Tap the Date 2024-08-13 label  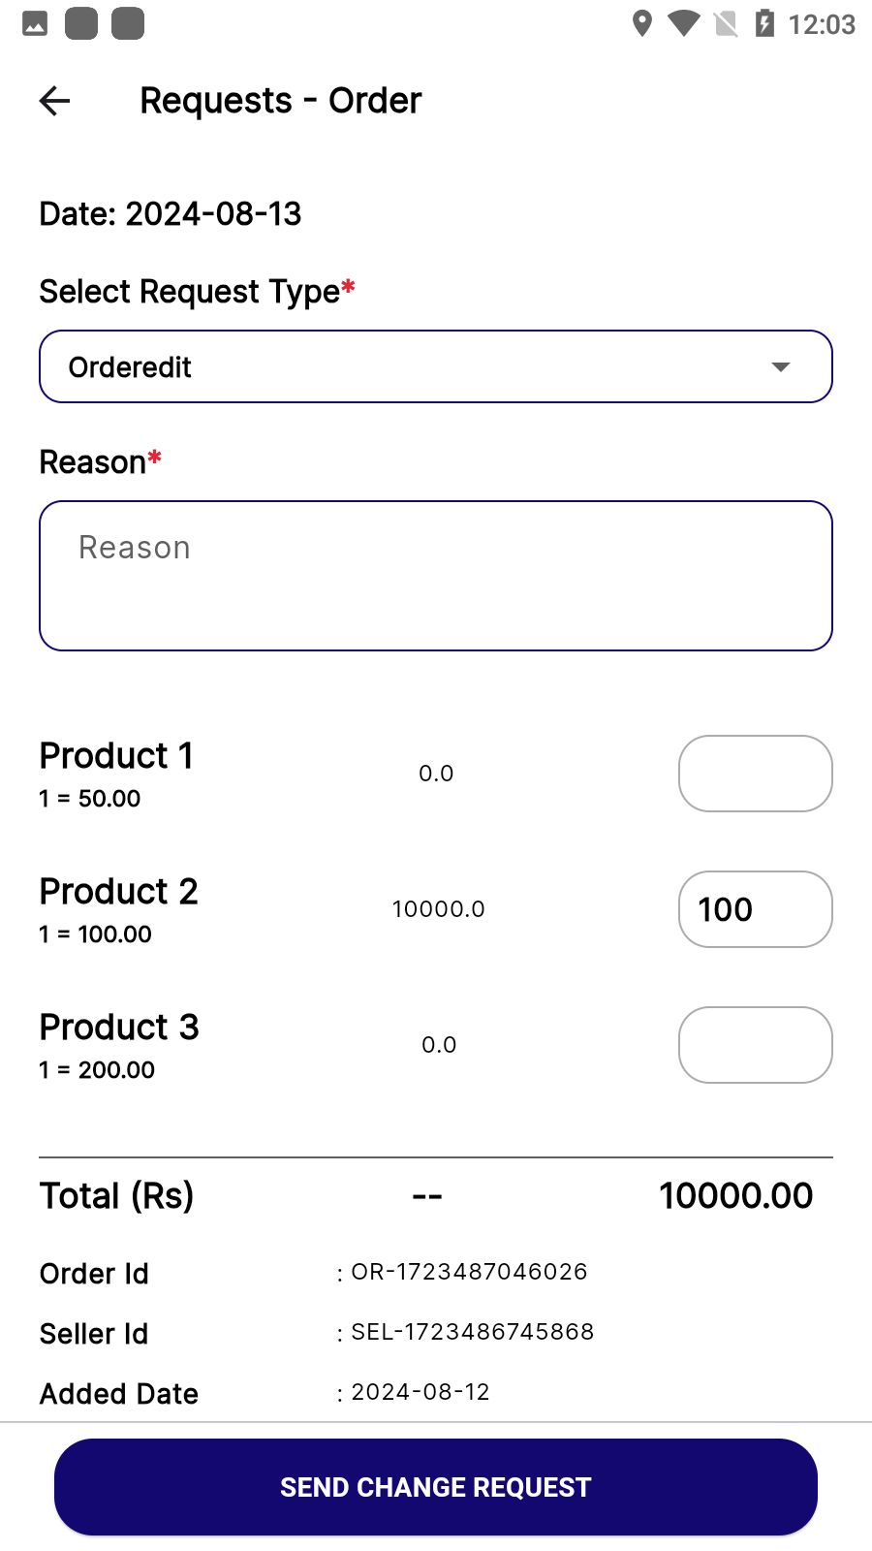171,214
